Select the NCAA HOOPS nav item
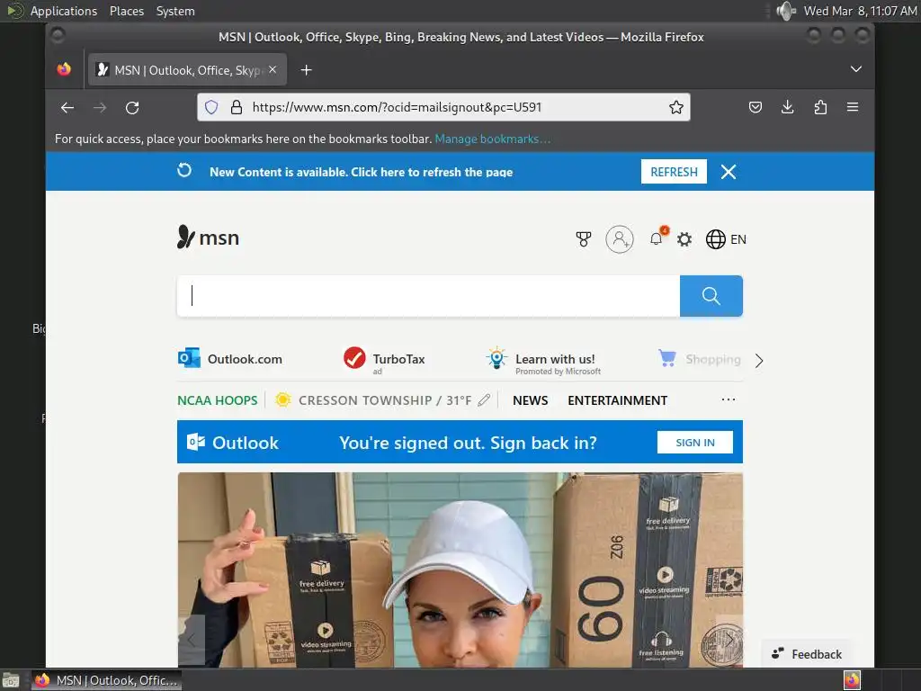The image size is (921, 691). tap(218, 400)
